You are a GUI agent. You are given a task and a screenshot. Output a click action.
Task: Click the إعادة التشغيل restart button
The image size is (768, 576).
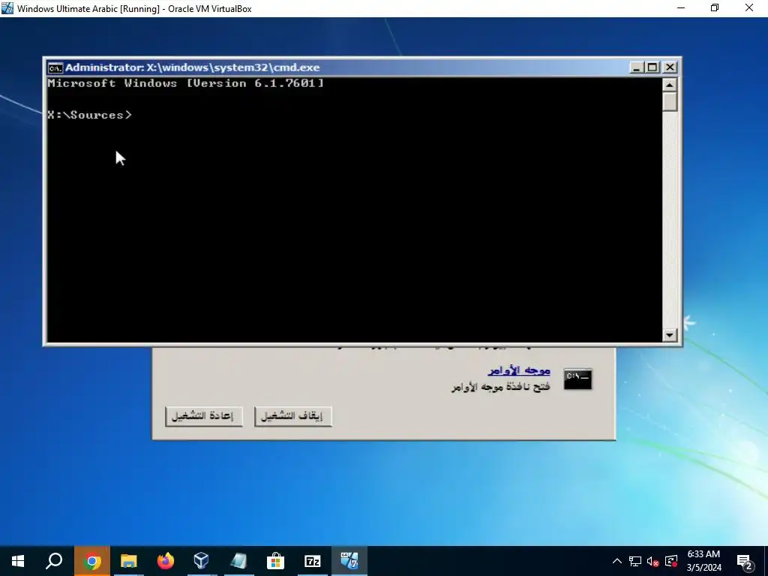coord(204,416)
